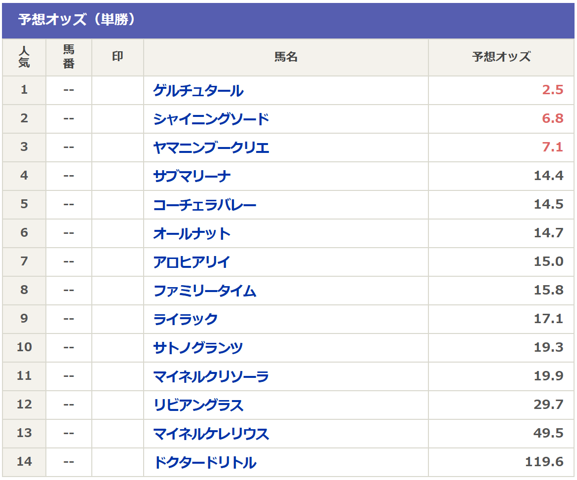Open the ゲルチュタール horse link
The height and width of the screenshot is (480, 577).
tap(198, 91)
